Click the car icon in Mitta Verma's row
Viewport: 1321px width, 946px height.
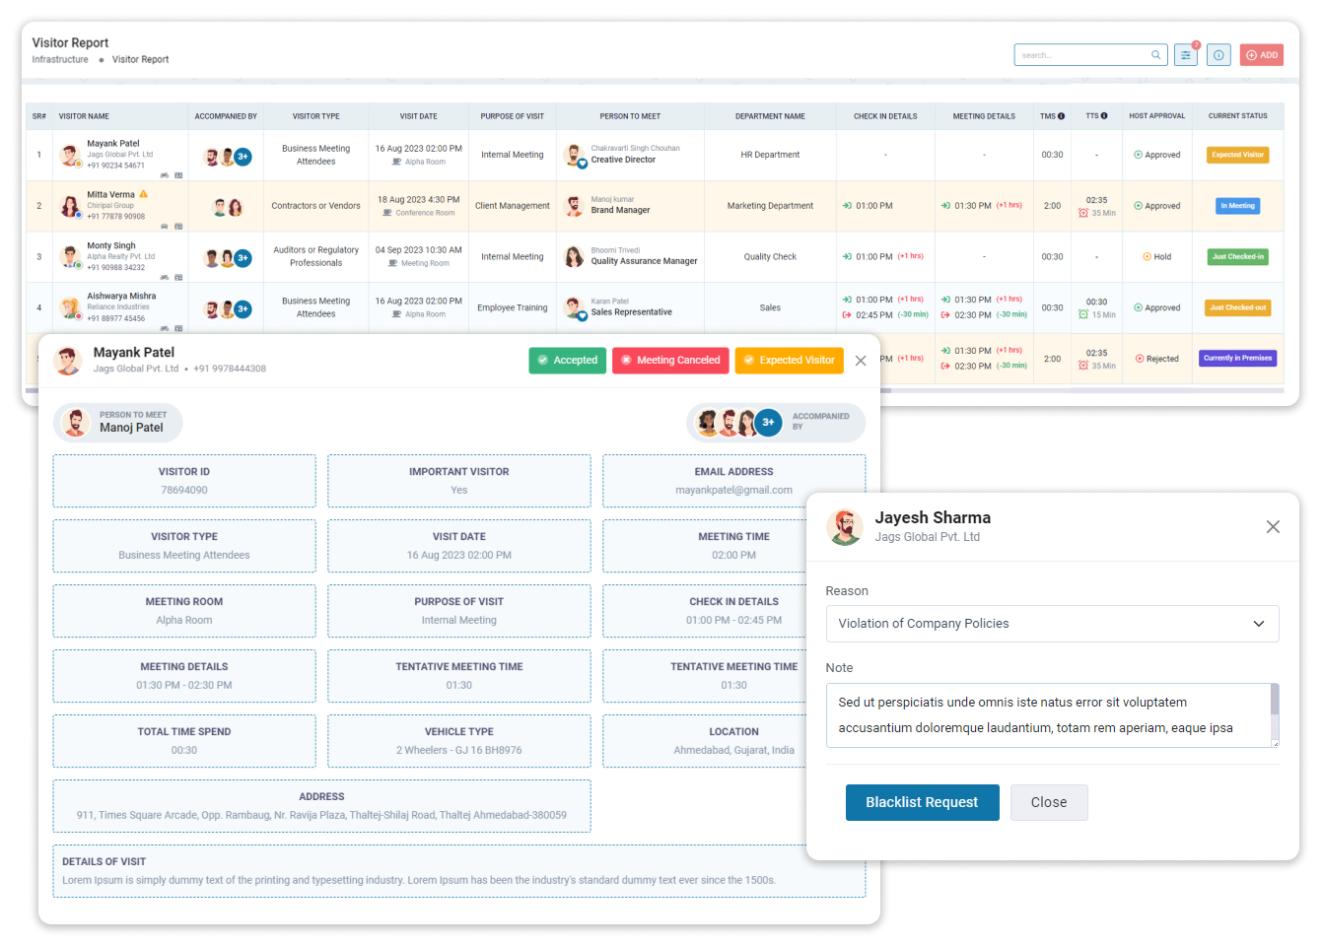(x=165, y=227)
